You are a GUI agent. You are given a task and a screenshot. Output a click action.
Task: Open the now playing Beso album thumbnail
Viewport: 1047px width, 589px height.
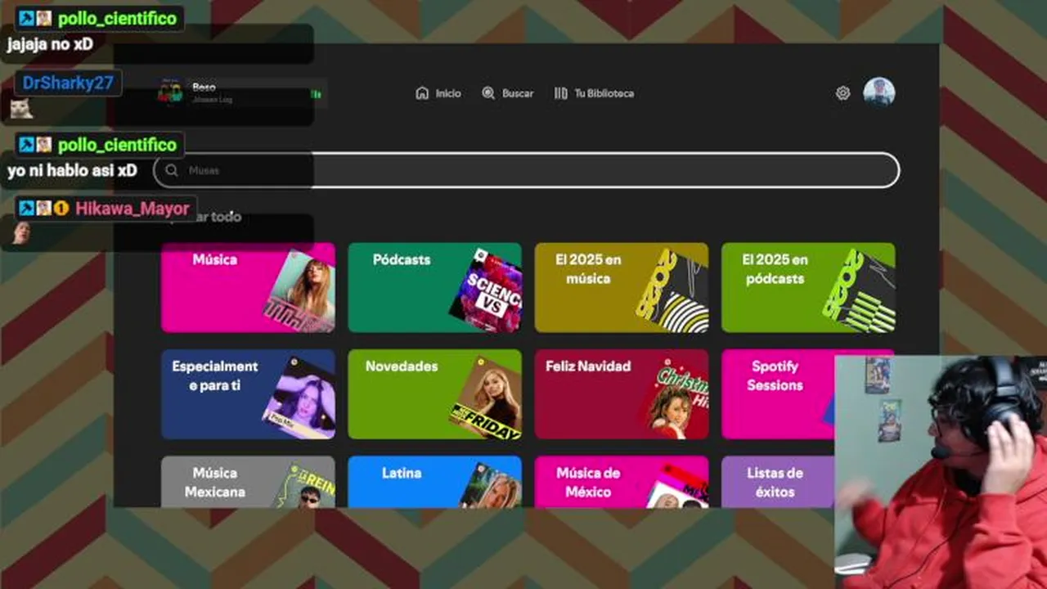pyautogui.click(x=170, y=92)
